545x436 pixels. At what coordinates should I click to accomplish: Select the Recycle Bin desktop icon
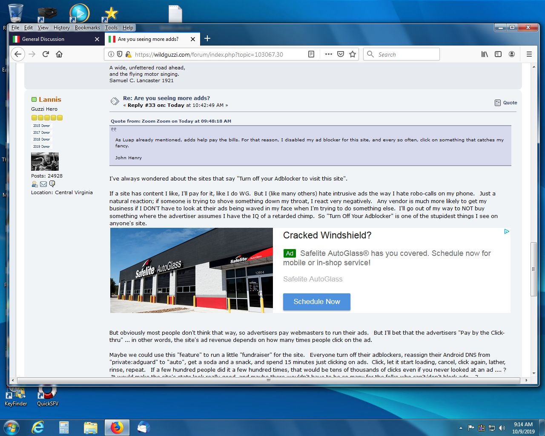pos(15,13)
